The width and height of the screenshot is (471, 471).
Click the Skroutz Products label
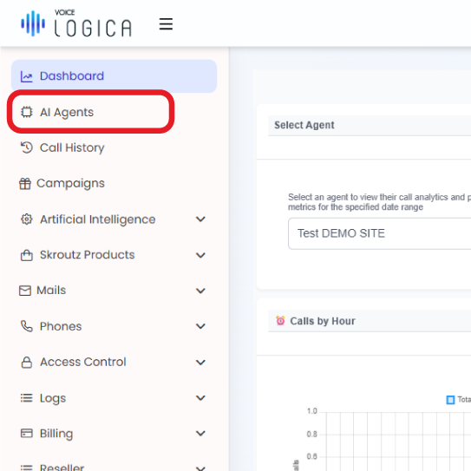point(87,255)
